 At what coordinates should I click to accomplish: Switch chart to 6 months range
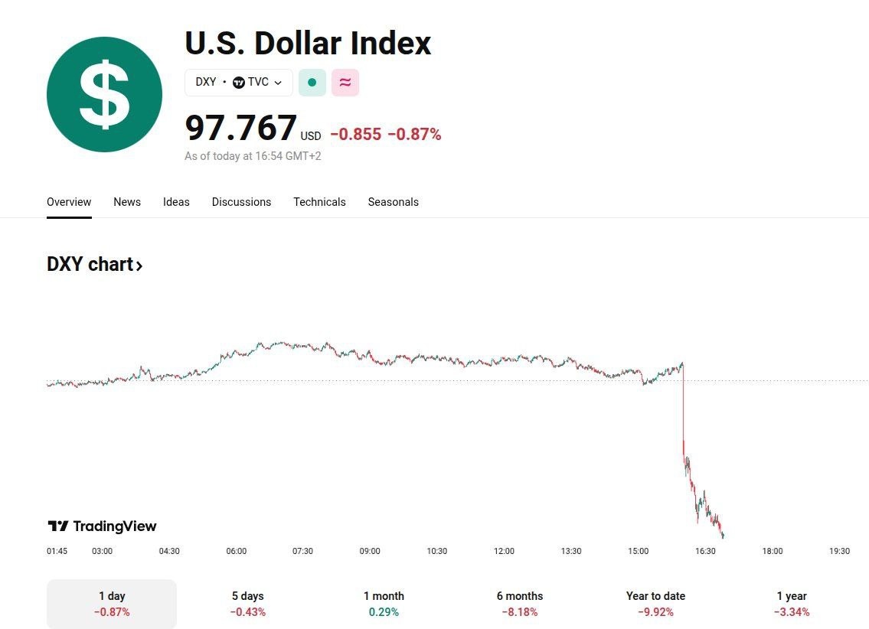click(519, 603)
